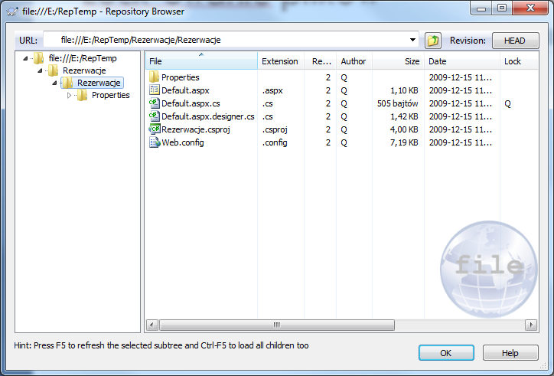Click the TortoiseSVN icon in title bar
Viewport: 554px width, 376px height.
12,11
